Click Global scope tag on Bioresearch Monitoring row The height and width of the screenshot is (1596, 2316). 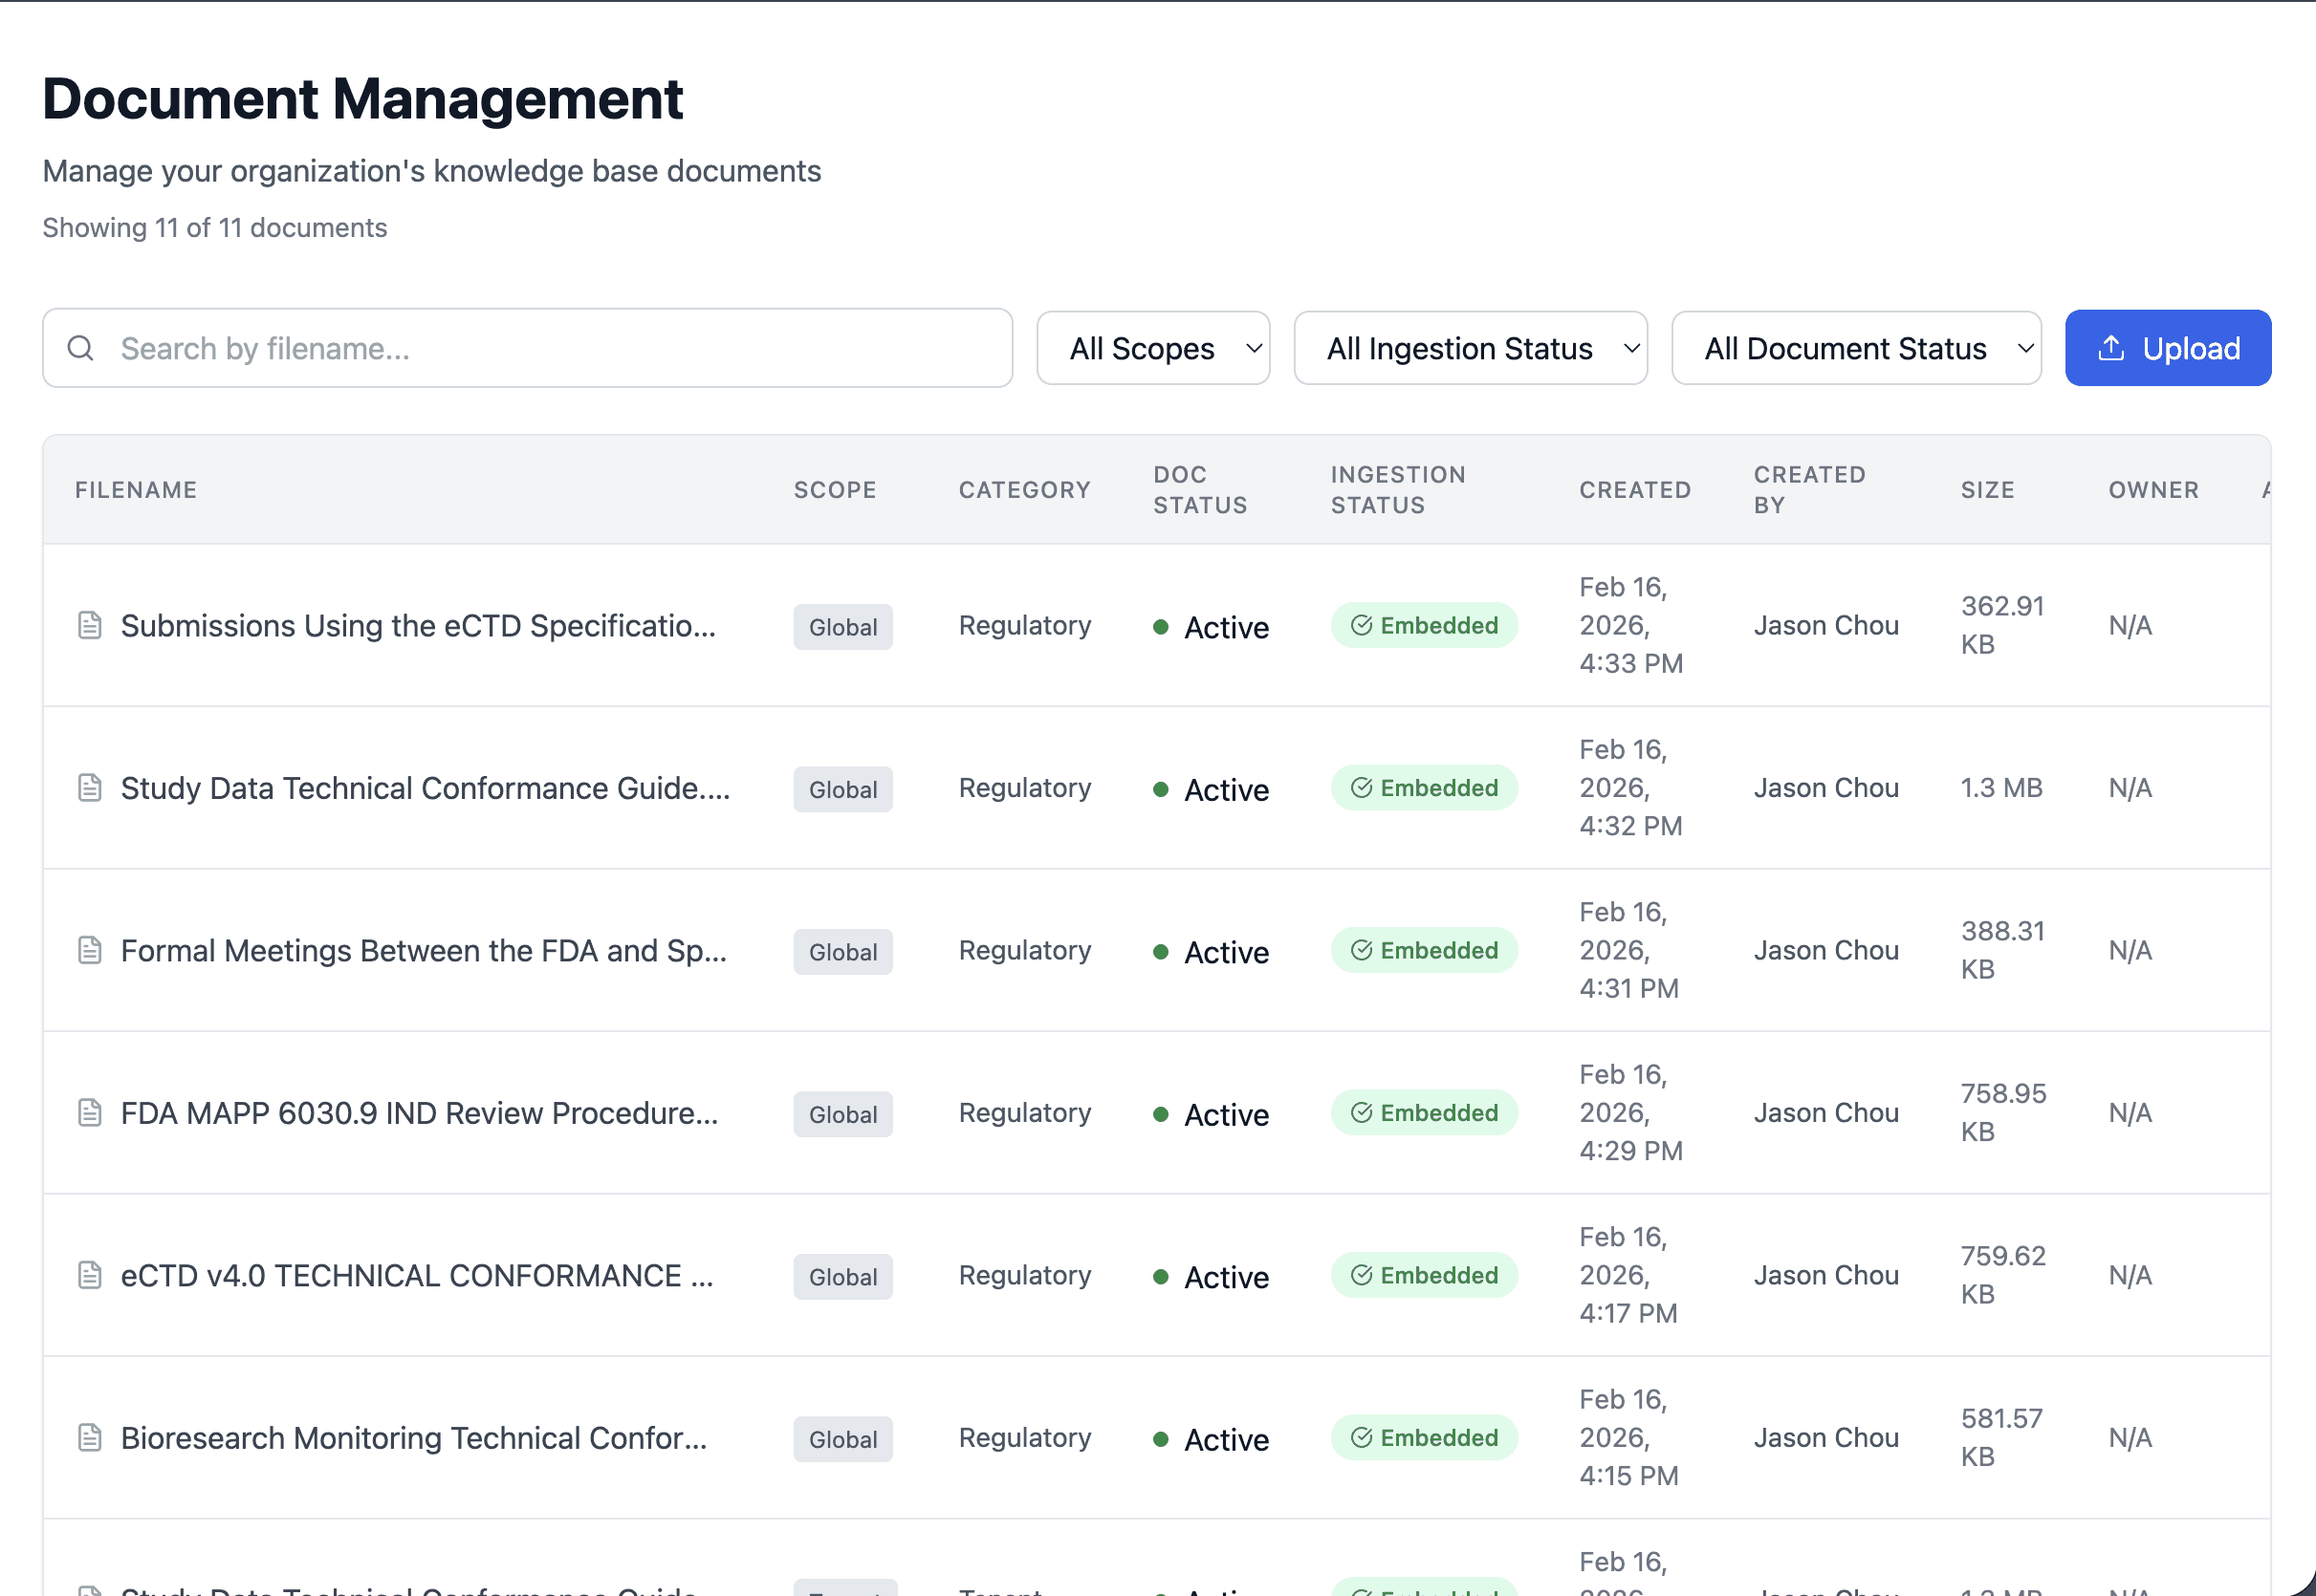842,1439
